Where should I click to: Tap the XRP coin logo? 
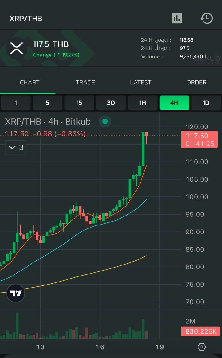coord(16,48)
